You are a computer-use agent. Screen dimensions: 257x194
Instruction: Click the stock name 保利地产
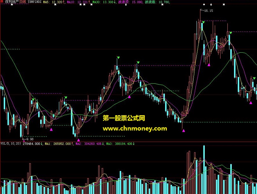pyautogui.click(x=11, y=2)
